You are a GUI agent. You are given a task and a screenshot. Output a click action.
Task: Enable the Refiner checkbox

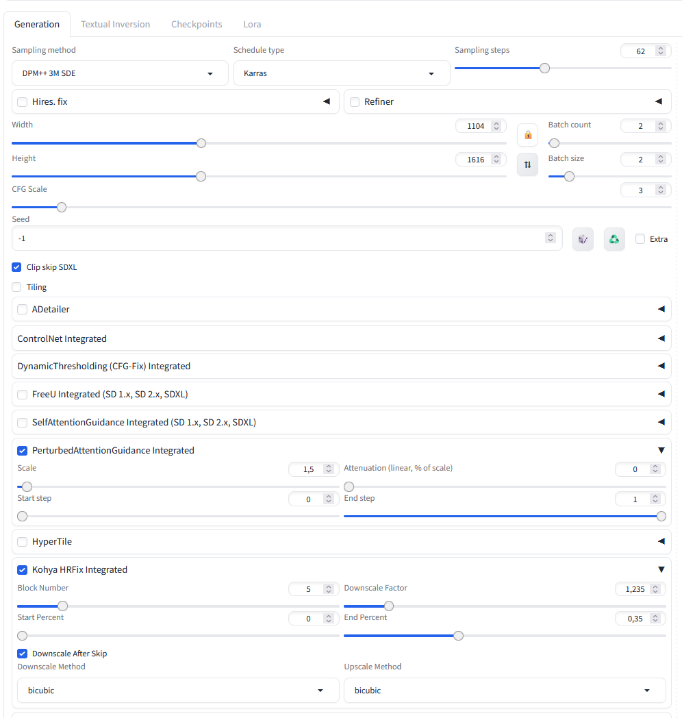(355, 101)
